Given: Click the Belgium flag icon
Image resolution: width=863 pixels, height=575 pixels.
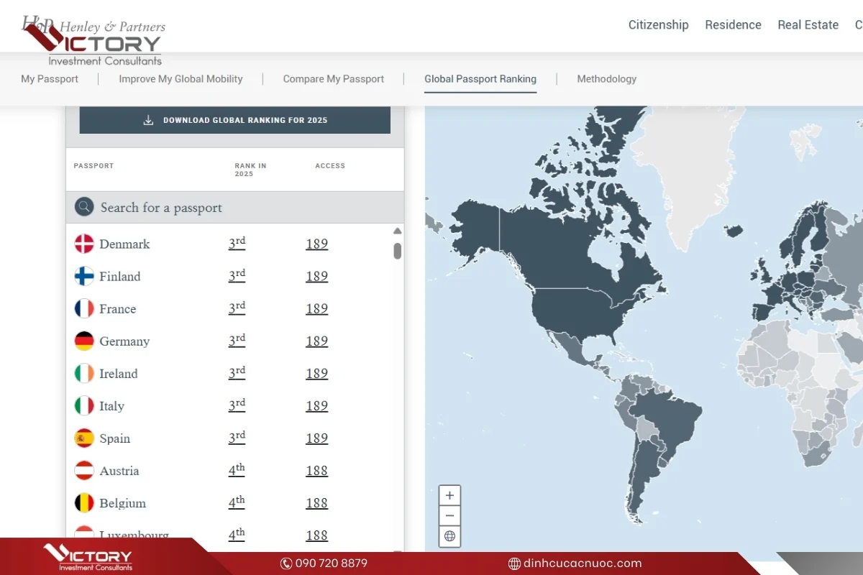Looking at the screenshot, I should (x=84, y=502).
